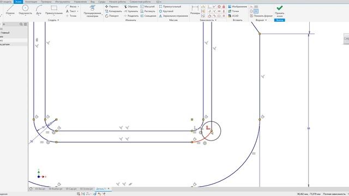Click the browser panel plus button

pos(4,24)
